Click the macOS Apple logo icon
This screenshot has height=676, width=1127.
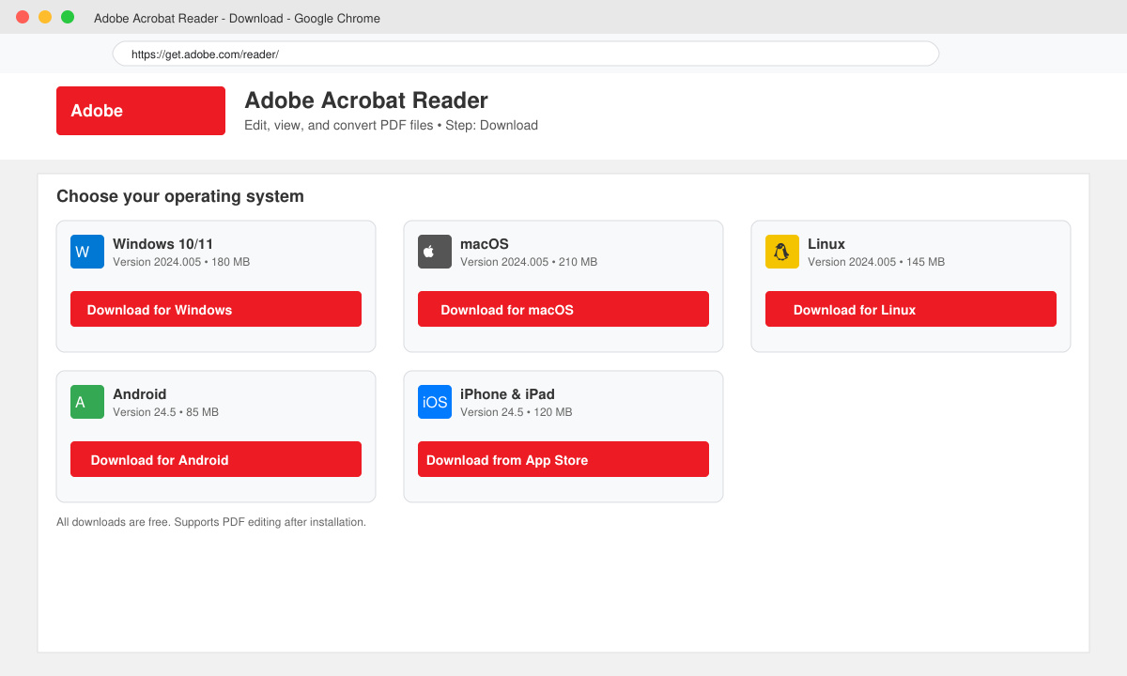point(435,252)
